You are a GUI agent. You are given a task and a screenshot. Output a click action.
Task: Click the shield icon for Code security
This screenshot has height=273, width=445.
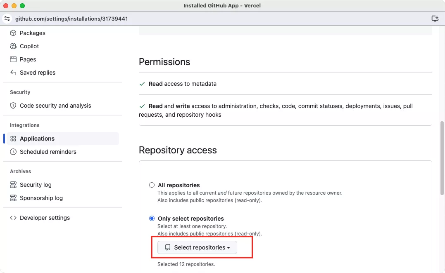13,106
